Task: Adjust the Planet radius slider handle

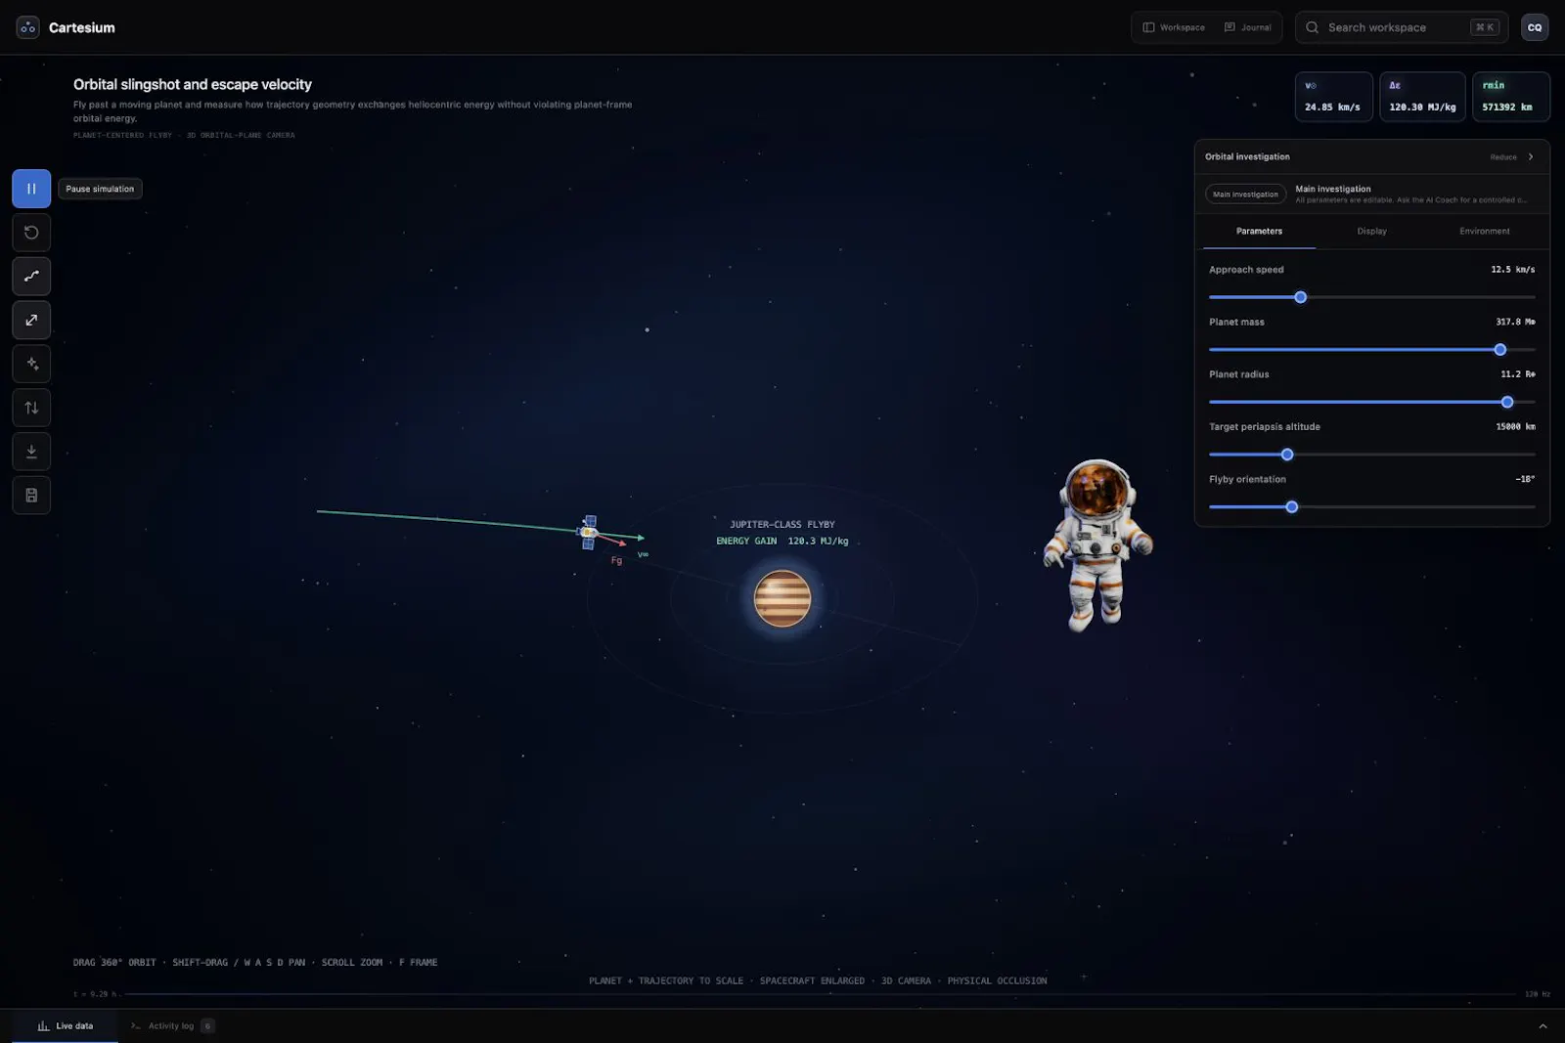Action: [1506, 402]
